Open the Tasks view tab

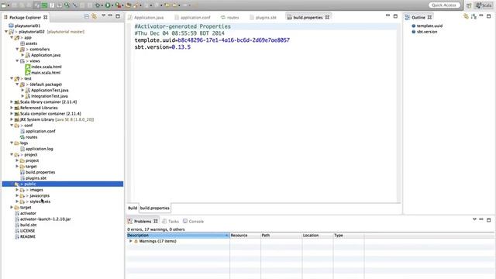click(170, 222)
